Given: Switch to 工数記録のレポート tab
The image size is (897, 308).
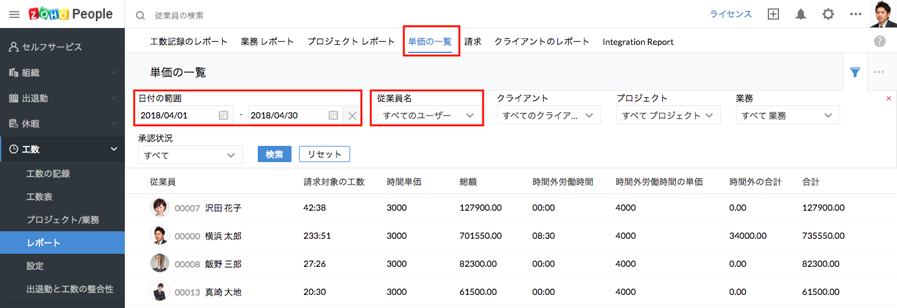Looking at the screenshot, I should coord(189,42).
